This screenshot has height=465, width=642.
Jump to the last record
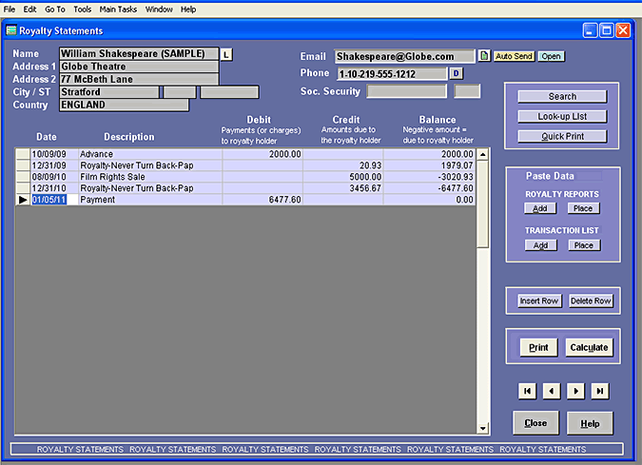point(599,391)
